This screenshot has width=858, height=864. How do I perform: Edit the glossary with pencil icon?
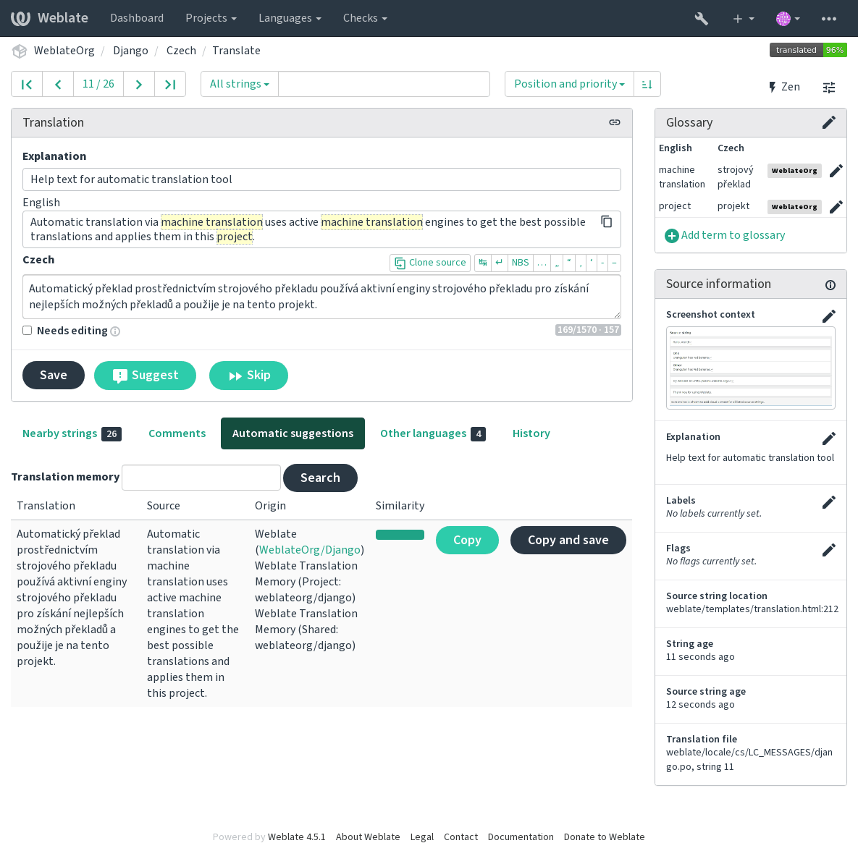pos(829,122)
